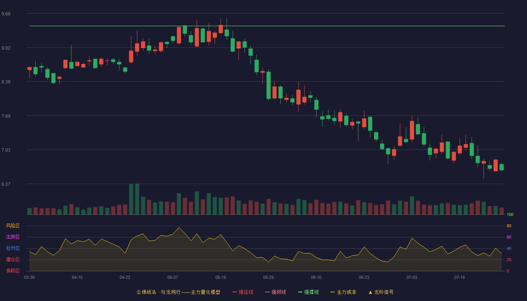Screen dimensions: 527x301
Task: Click the 04-10 date label
Action: [x=77, y=277]
